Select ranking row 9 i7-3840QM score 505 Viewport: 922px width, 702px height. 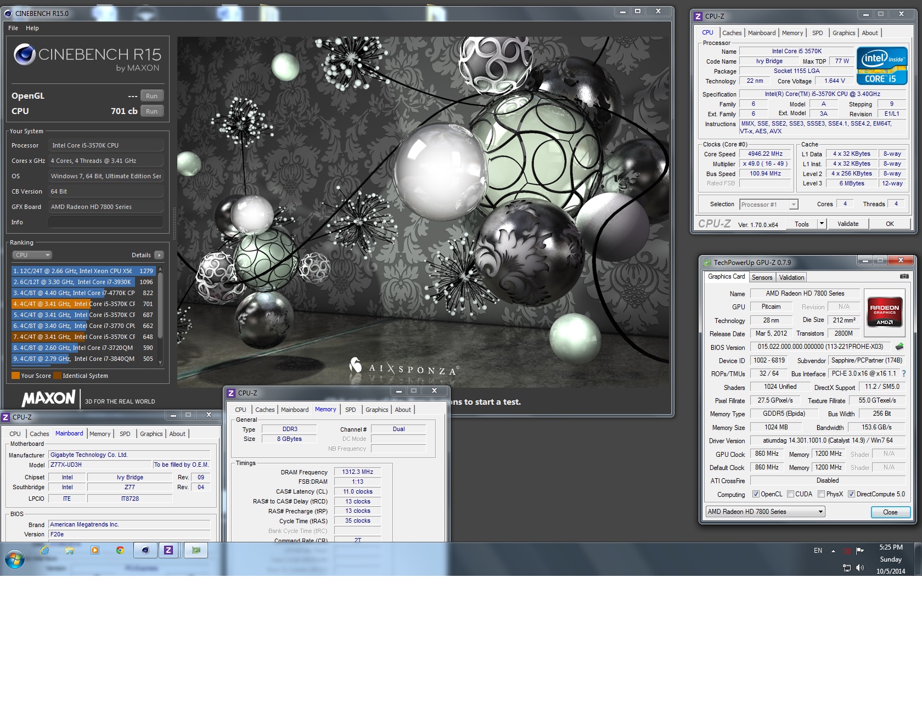[x=83, y=359]
